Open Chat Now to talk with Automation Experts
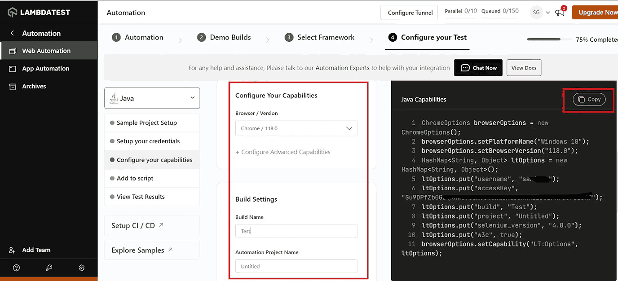618x281 pixels. coord(478,68)
